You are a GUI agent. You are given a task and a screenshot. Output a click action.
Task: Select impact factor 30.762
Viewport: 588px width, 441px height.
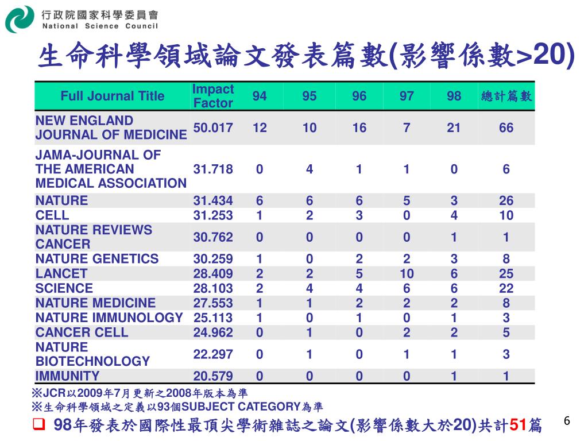213,237
